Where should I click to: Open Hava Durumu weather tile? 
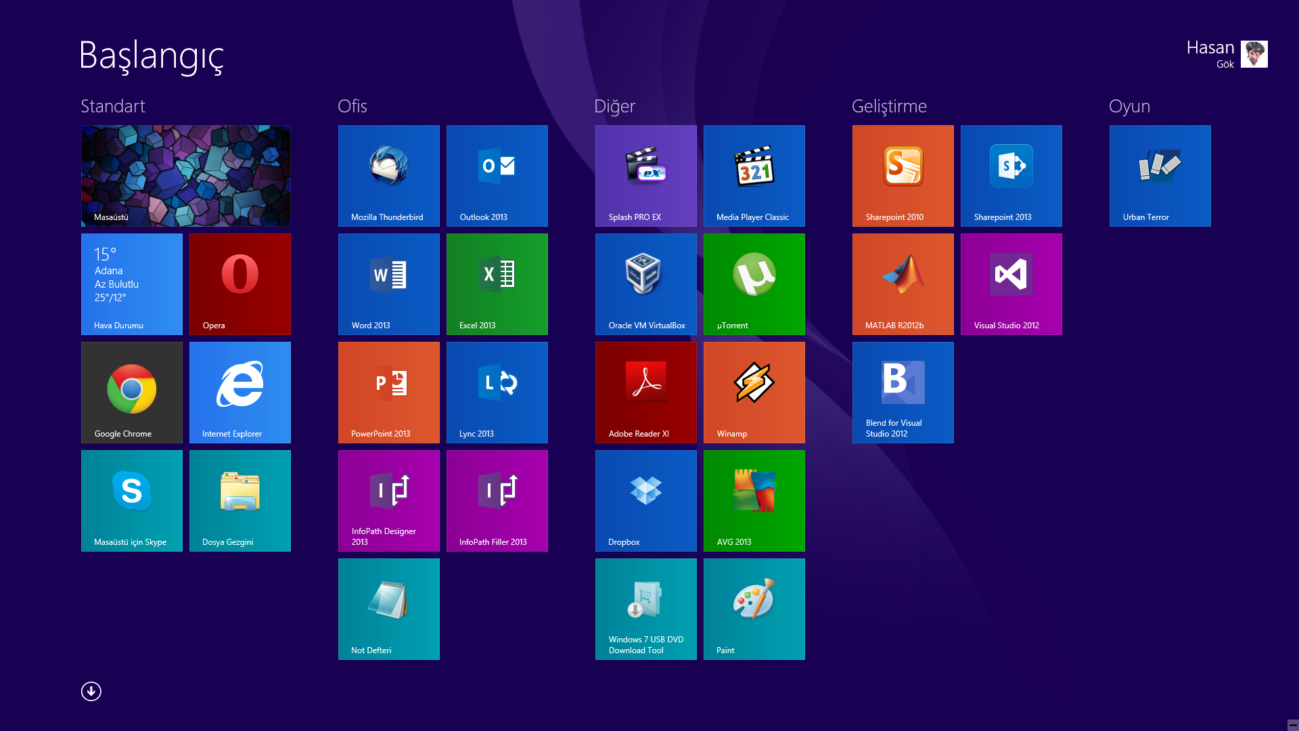coord(131,284)
